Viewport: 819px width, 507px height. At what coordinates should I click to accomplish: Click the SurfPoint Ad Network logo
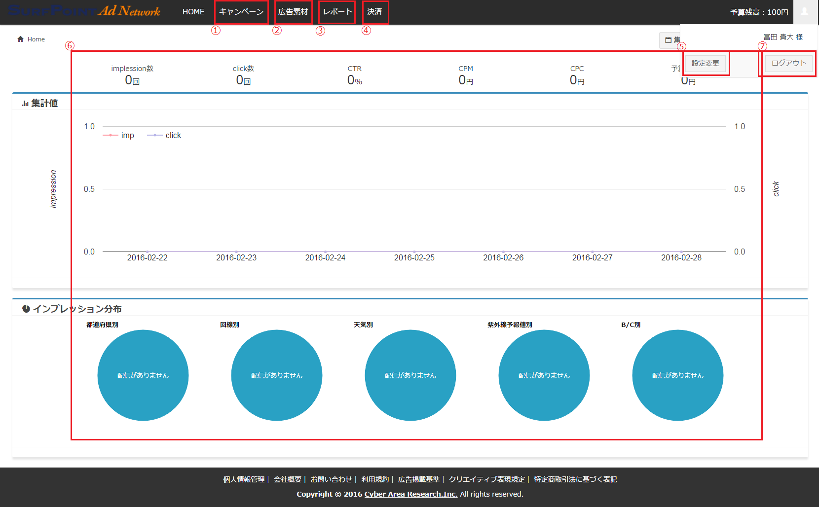point(84,11)
